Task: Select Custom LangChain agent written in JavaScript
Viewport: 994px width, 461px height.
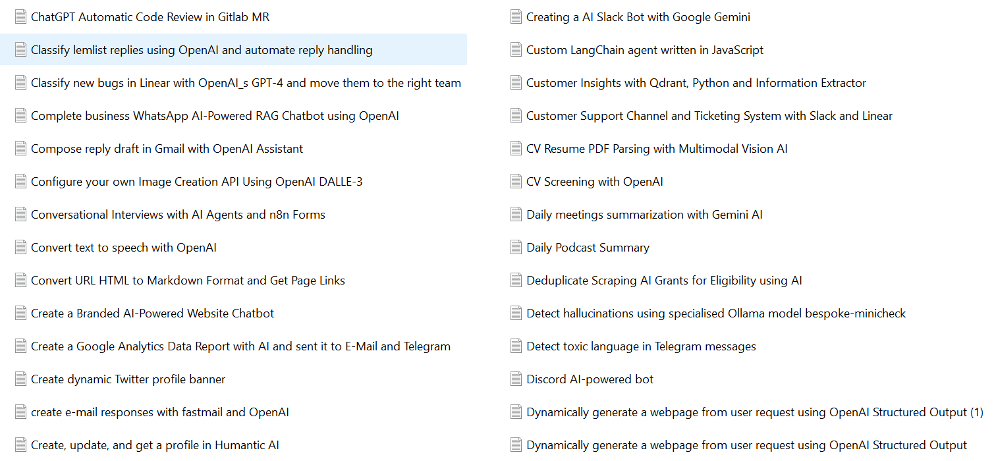Action: (x=644, y=50)
